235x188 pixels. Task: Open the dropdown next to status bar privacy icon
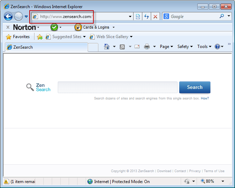194,181
